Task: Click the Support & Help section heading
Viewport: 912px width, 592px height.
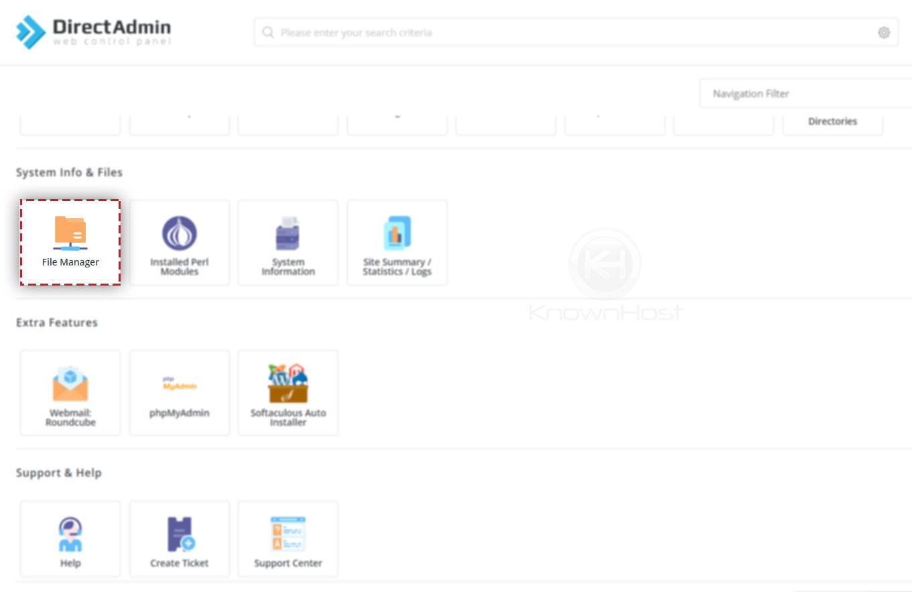Action: pyautogui.click(x=58, y=473)
